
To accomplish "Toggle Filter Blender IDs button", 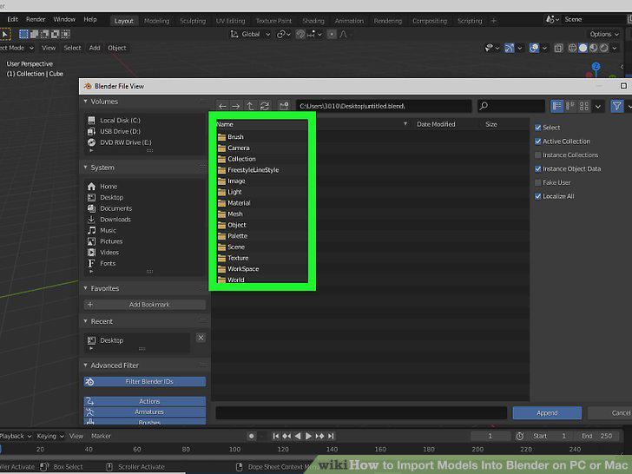I will (x=145, y=381).
